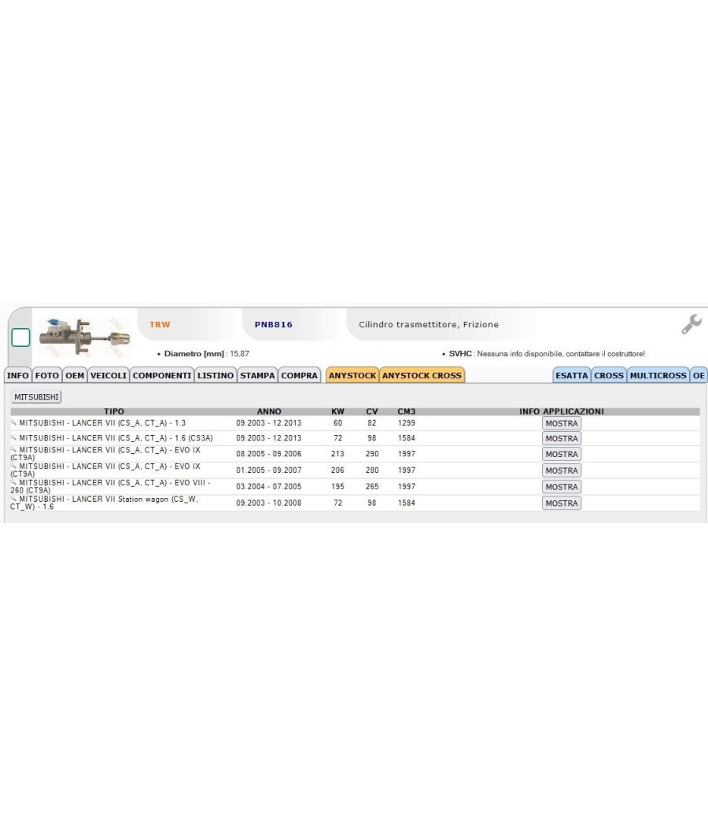Click the TRW brand label

coord(160,324)
